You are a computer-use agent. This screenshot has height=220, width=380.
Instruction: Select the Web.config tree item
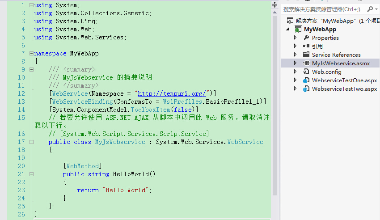[x=326, y=72]
